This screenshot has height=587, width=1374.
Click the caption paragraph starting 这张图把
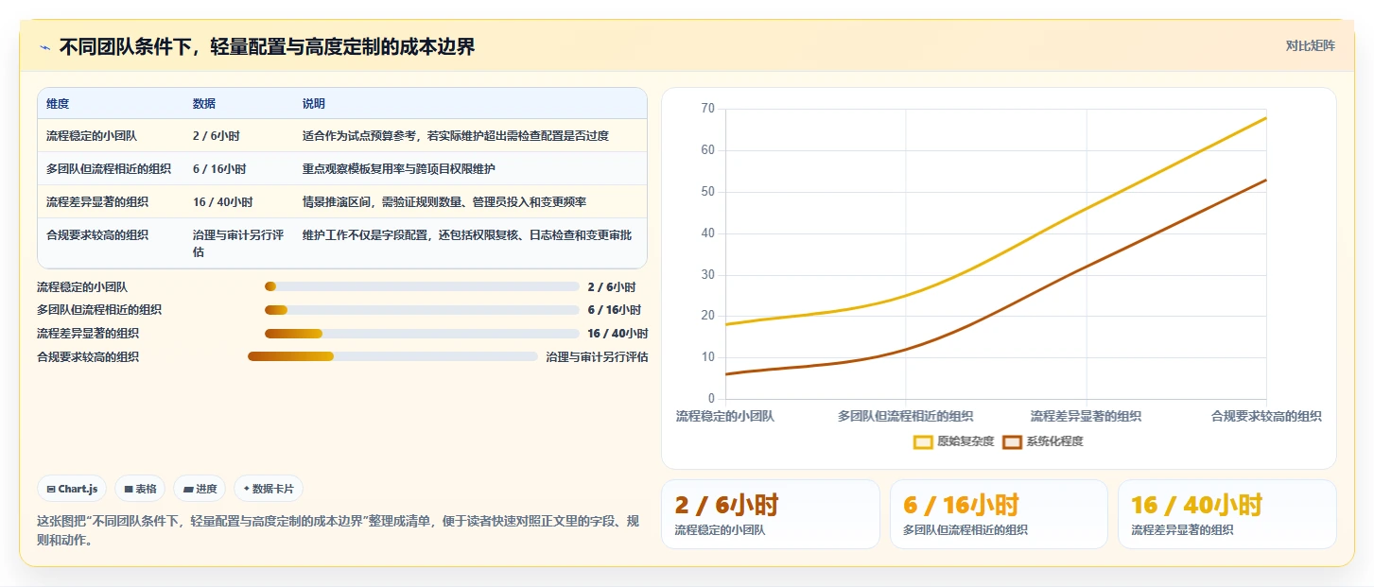(339, 531)
